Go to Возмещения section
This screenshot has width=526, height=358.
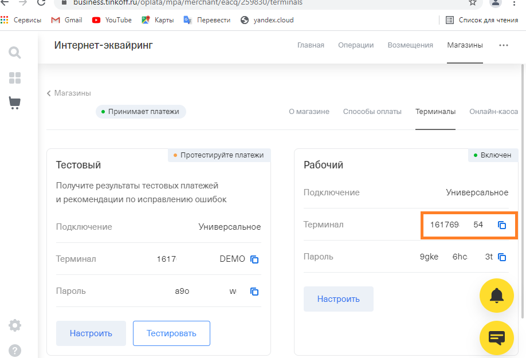[410, 45]
